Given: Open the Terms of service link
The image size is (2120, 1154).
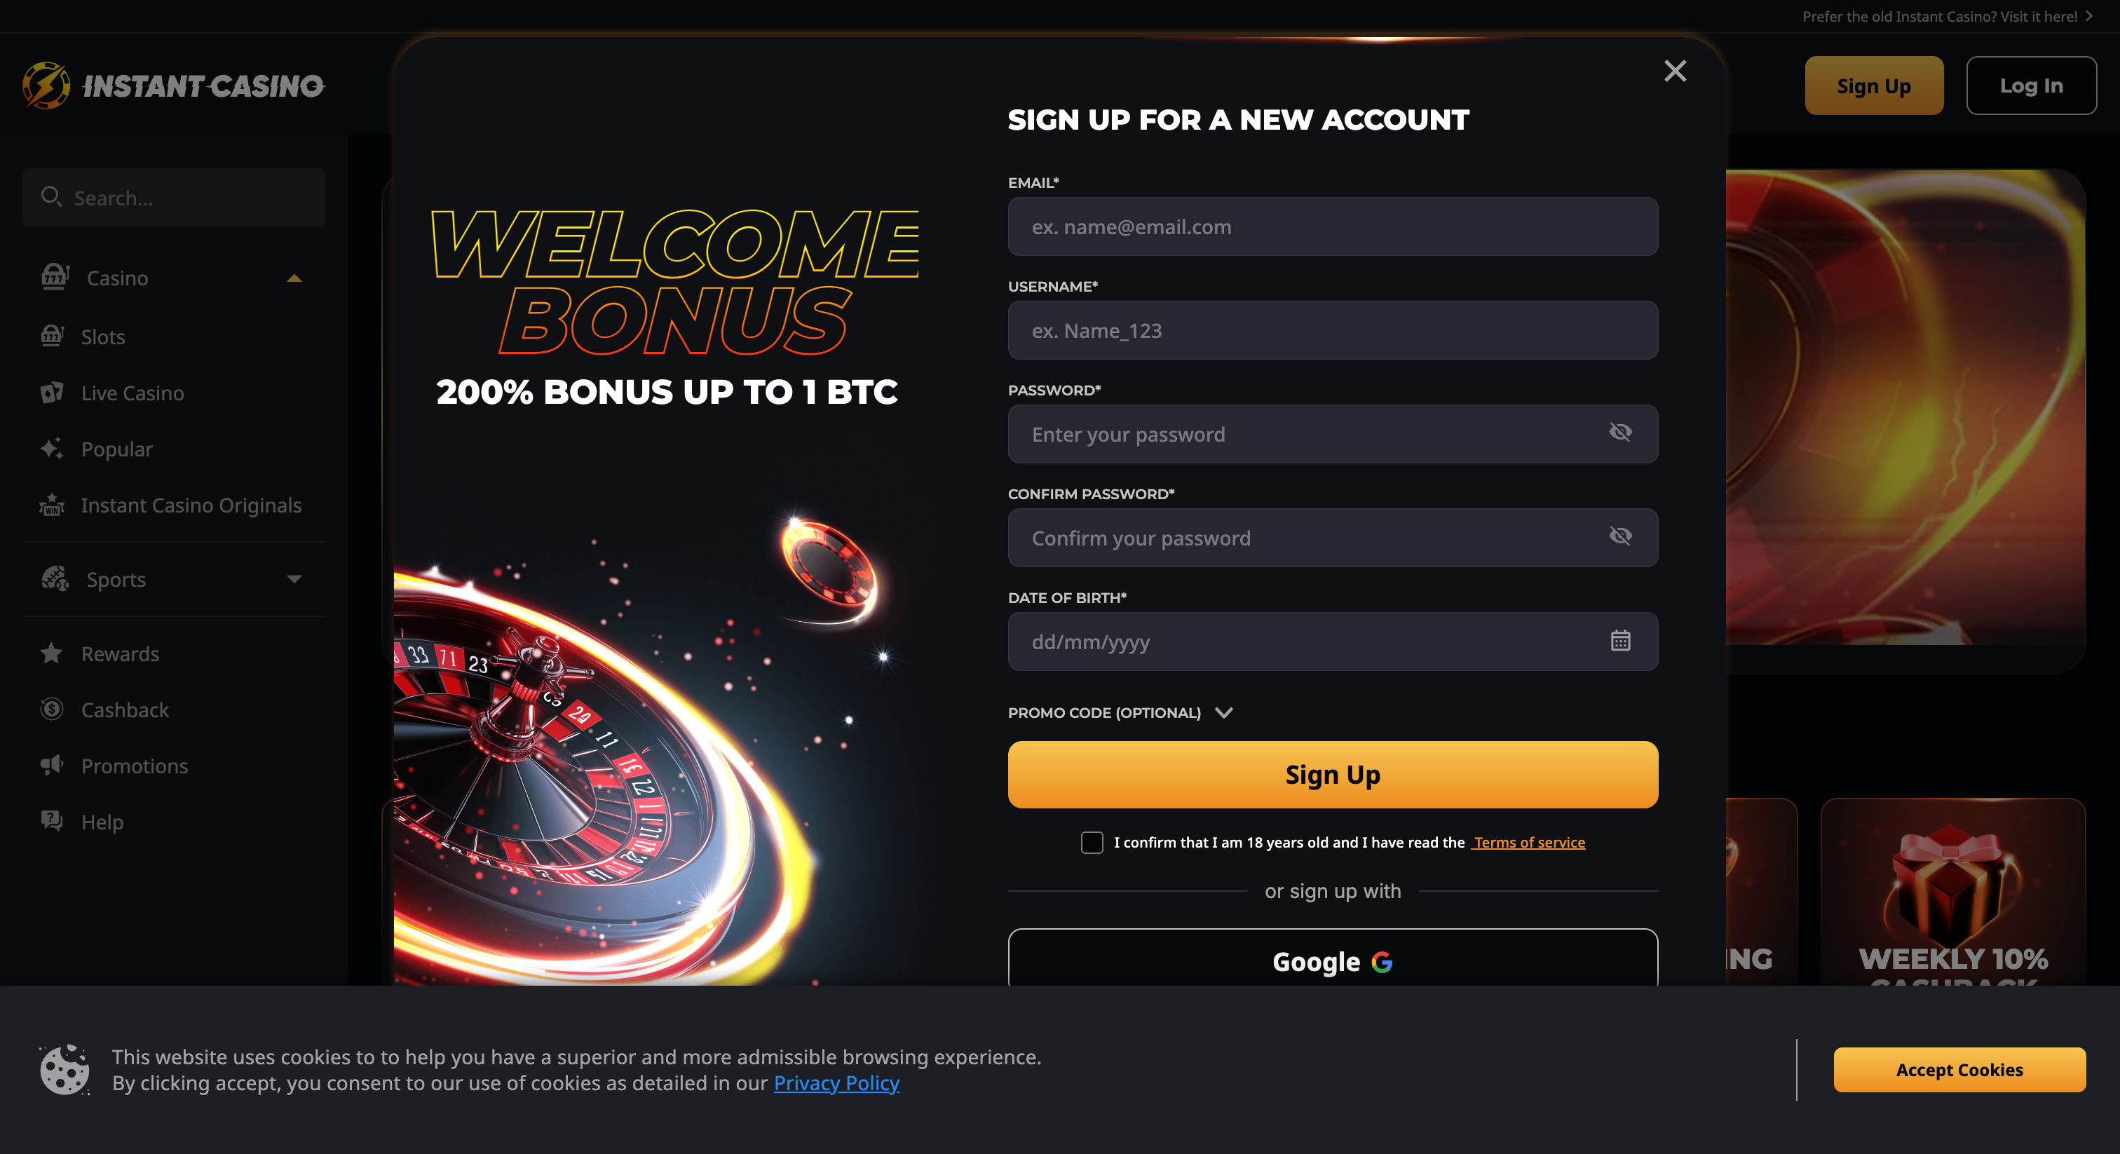Looking at the screenshot, I should pos(1528,842).
